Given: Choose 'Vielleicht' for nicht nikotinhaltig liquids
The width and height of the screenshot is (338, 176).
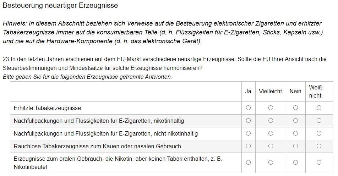Looking at the screenshot, I should pyautogui.click(x=271, y=133).
